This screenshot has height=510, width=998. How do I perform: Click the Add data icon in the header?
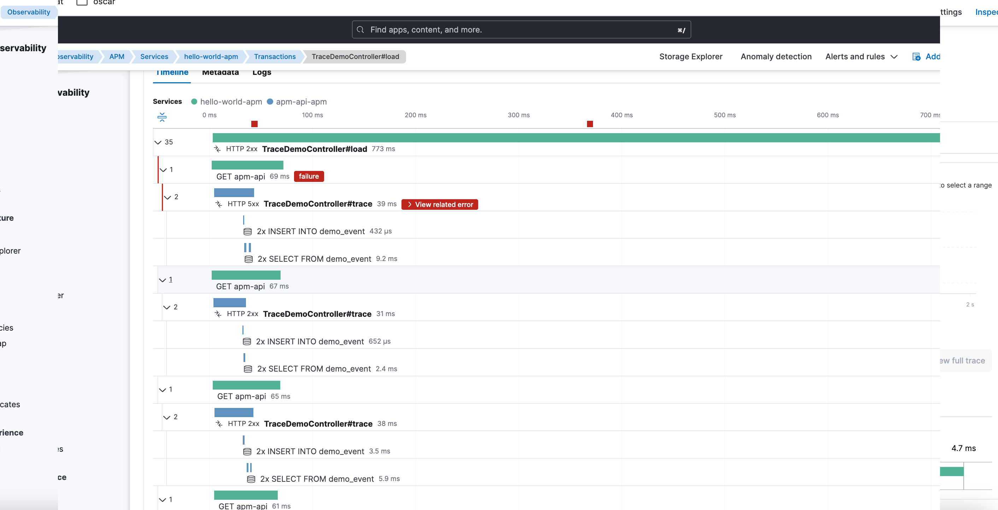(x=916, y=57)
